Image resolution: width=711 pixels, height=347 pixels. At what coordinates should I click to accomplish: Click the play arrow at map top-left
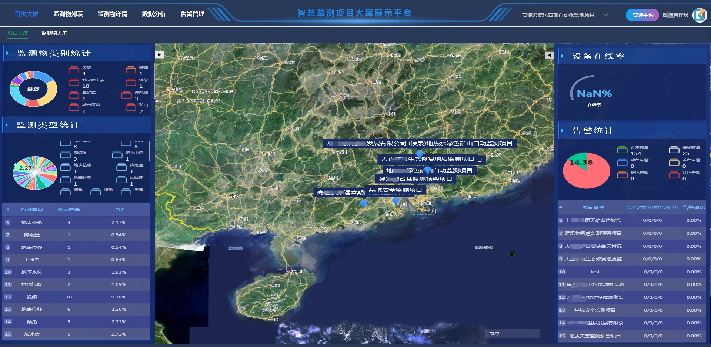159,55
